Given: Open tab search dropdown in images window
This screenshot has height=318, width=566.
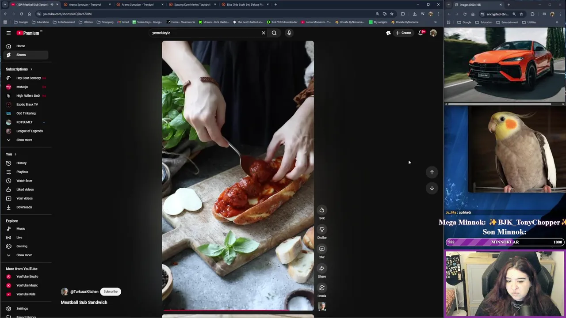Looking at the screenshot, I should (449, 4).
